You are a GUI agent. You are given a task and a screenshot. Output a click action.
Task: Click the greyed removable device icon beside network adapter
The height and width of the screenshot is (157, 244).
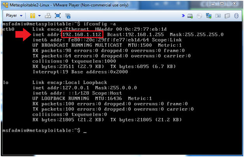(218, 16)
